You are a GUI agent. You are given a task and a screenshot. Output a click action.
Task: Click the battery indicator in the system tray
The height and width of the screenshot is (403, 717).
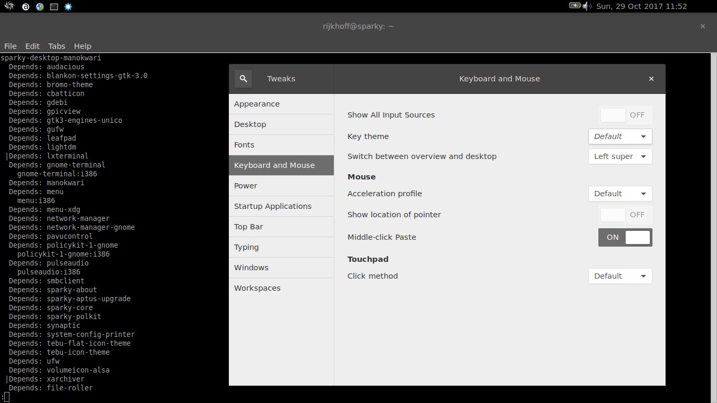click(x=575, y=6)
